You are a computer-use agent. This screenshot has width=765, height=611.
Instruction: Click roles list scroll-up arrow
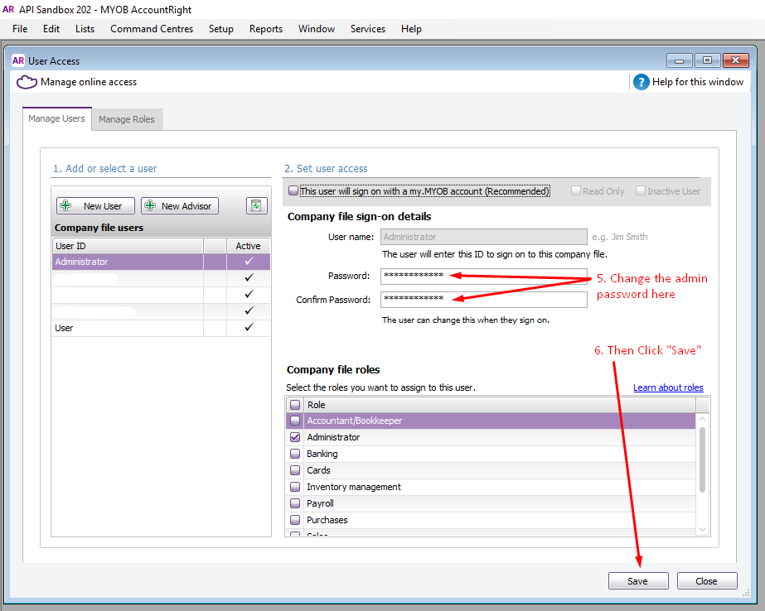702,419
